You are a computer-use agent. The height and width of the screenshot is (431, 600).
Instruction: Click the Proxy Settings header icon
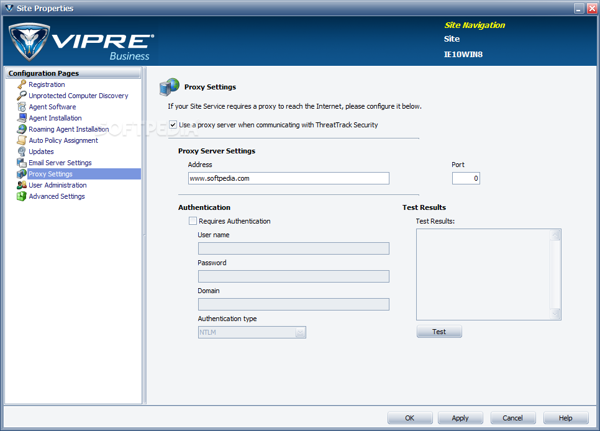click(169, 87)
